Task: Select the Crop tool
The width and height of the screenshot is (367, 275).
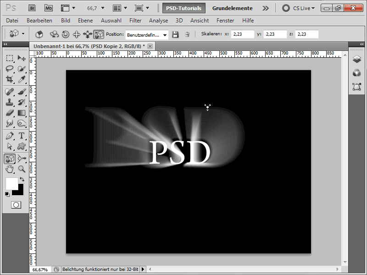Action: [10, 79]
